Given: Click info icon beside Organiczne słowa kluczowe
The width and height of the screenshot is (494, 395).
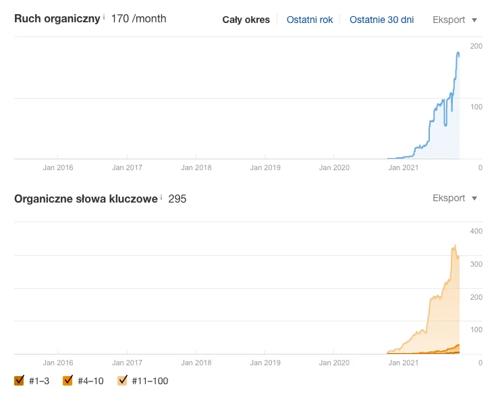Looking at the screenshot, I should coord(161,198).
